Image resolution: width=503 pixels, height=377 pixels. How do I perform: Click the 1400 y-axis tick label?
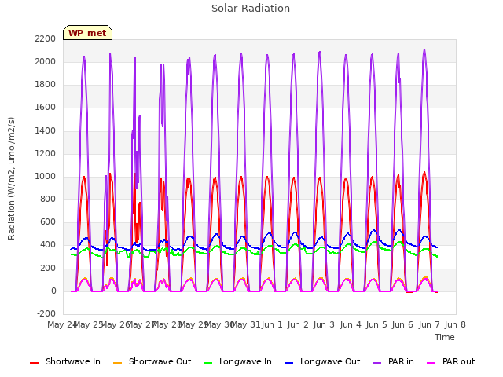[x=46, y=130]
